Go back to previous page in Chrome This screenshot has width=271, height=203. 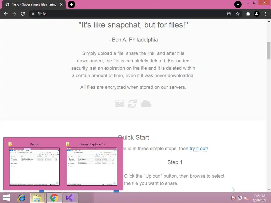[6, 14]
